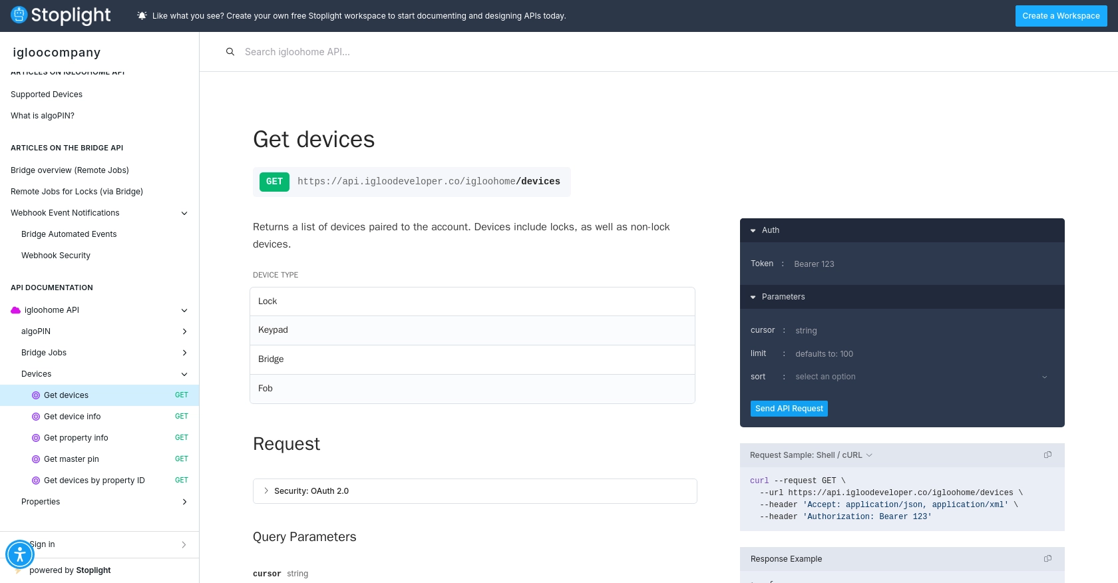Screen dimensions: 1118x583
Task: Change the Request Sample language dropdown
Action: point(811,455)
